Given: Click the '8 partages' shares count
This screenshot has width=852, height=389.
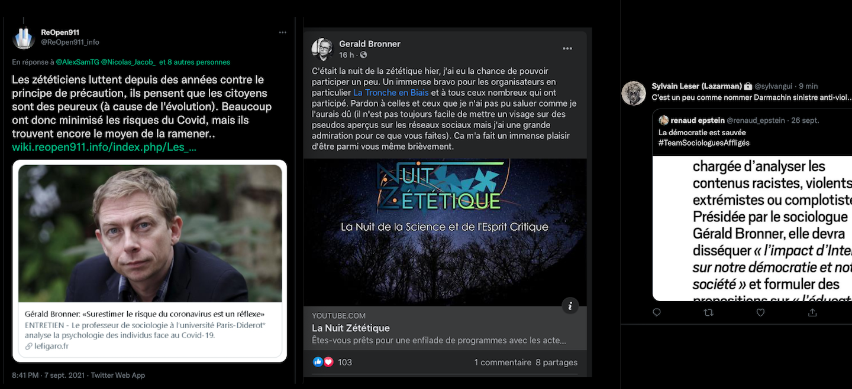Looking at the screenshot, I should [557, 362].
